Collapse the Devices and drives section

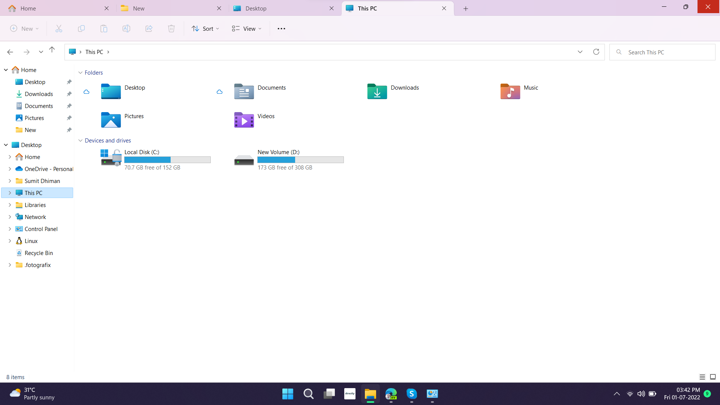coord(81,140)
